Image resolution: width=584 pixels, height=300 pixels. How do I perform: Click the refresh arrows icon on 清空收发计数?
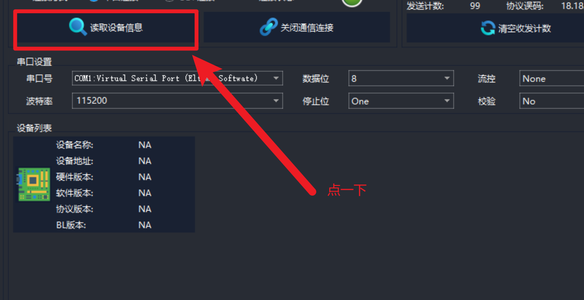pyautogui.click(x=487, y=28)
